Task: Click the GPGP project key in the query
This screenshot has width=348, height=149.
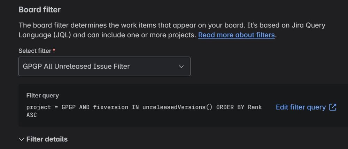Action: (69, 107)
